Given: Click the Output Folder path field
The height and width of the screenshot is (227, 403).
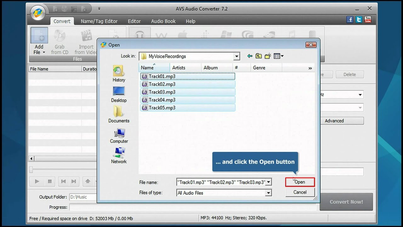Looking at the screenshot, I should [83, 197].
